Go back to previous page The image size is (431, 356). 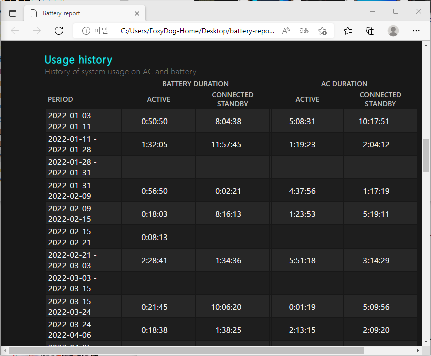pos(15,31)
